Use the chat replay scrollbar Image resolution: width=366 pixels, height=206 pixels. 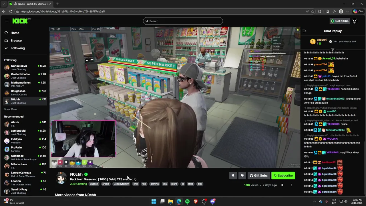365,149
